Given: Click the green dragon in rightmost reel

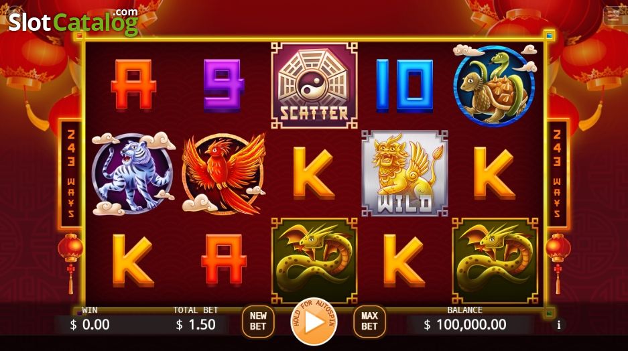Looking at the screenshot, I should click(x=495, y=261).
